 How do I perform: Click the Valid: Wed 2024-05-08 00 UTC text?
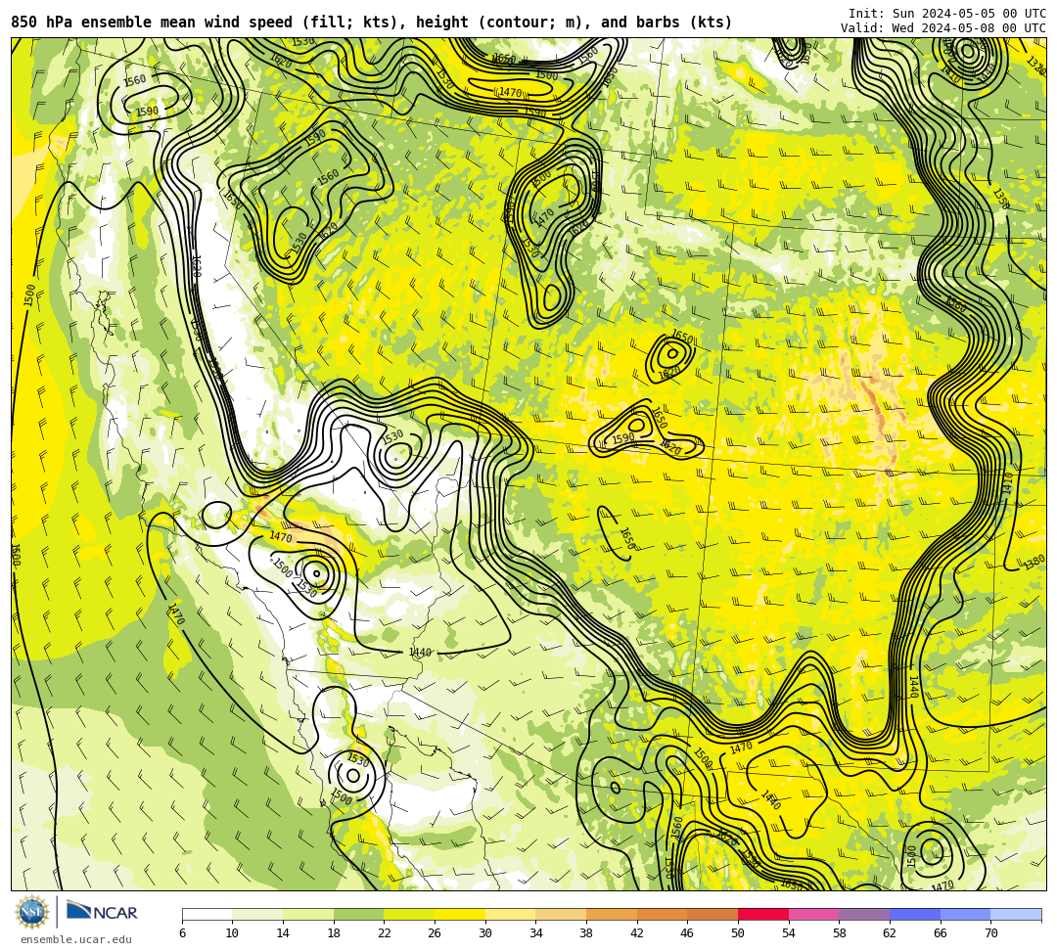coord(943,27)
